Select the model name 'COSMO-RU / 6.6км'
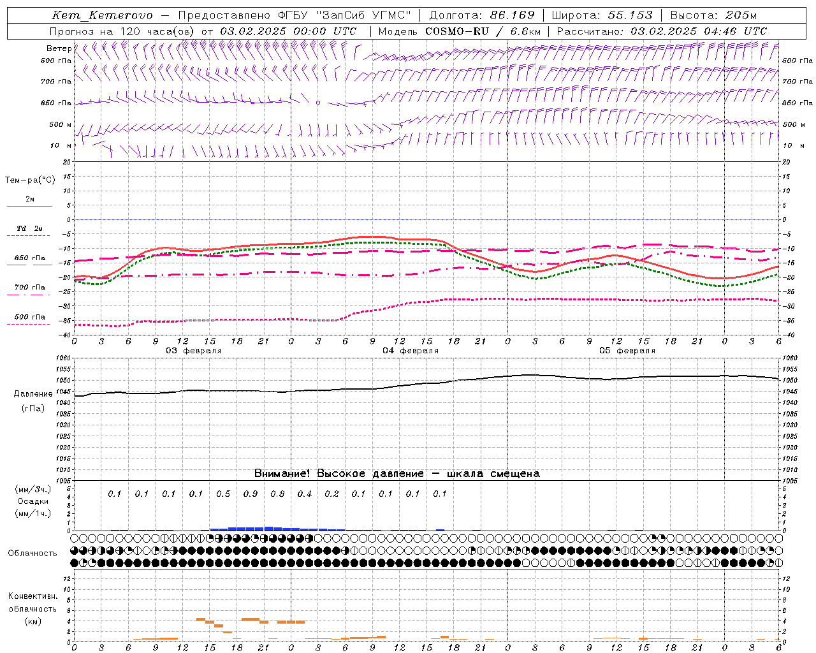 click(x=483, y=31)
